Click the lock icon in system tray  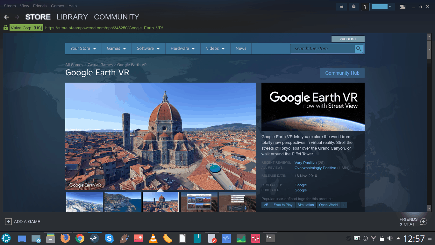pos(382,238)
